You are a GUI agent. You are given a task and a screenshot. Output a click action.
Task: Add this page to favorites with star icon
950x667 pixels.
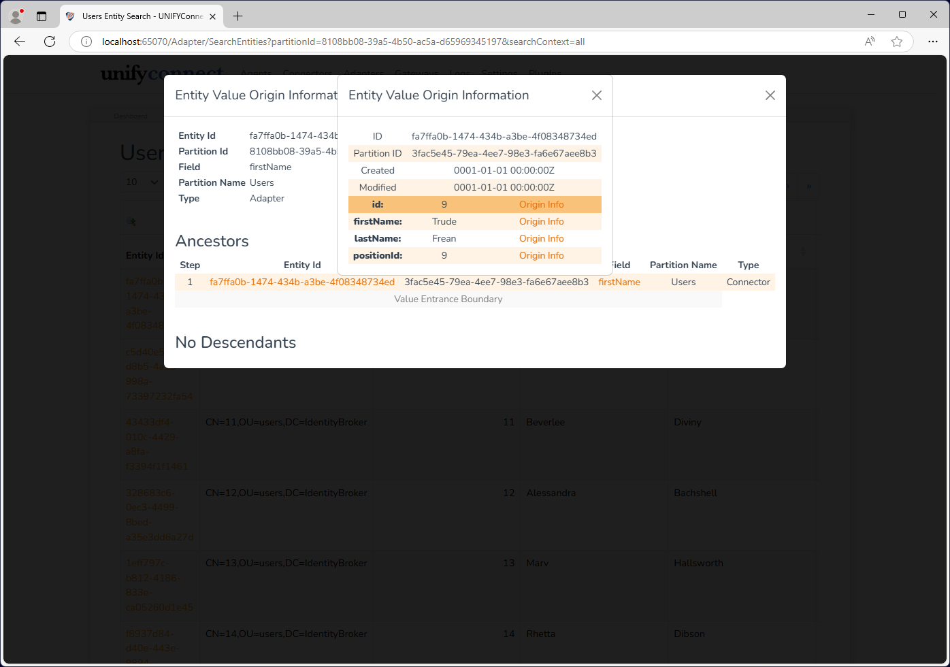point(897,42)
